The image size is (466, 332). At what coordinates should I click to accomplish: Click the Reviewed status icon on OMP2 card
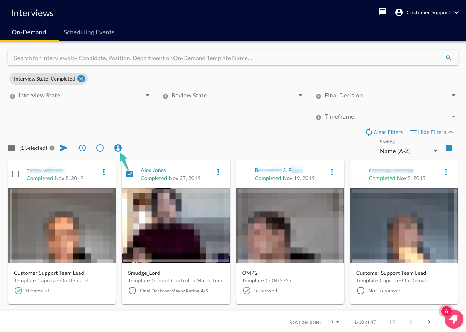coord(246,291)
